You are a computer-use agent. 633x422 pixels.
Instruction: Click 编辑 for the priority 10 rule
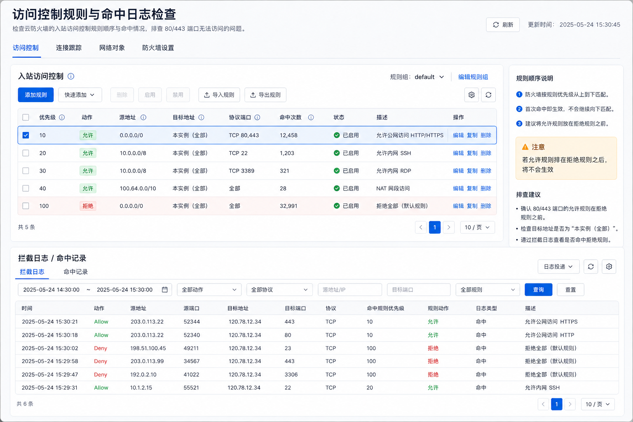[x=458, y=135]
